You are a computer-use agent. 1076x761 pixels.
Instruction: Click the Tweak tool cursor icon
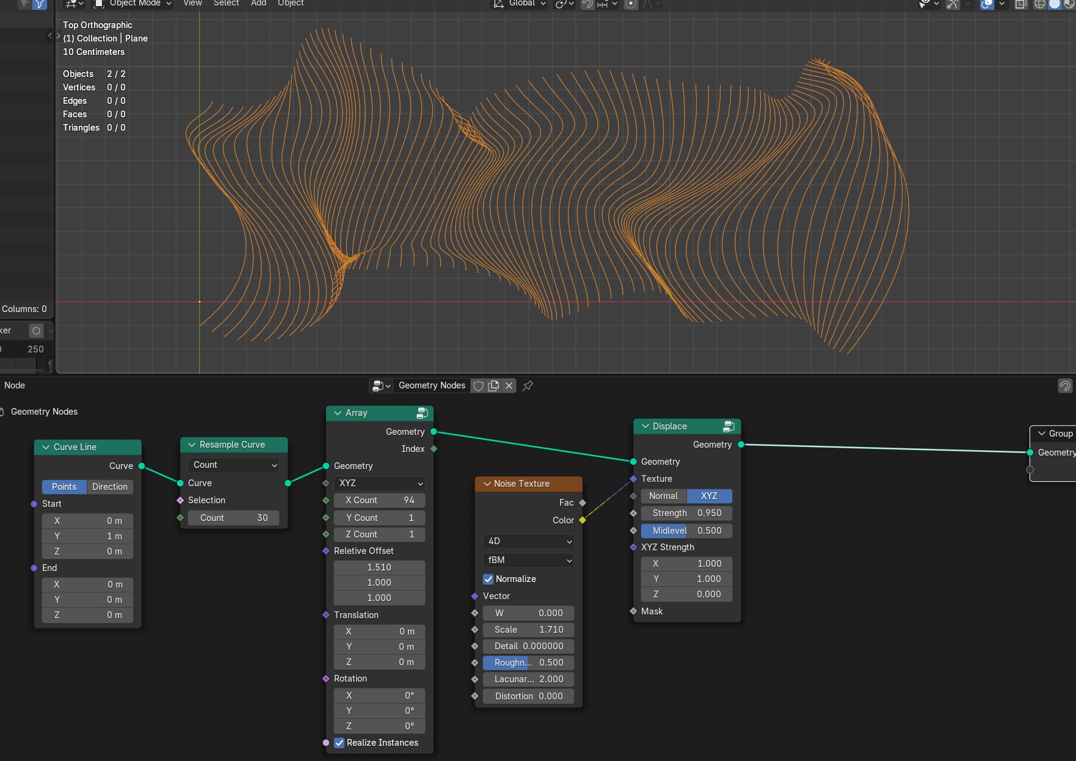24,4
